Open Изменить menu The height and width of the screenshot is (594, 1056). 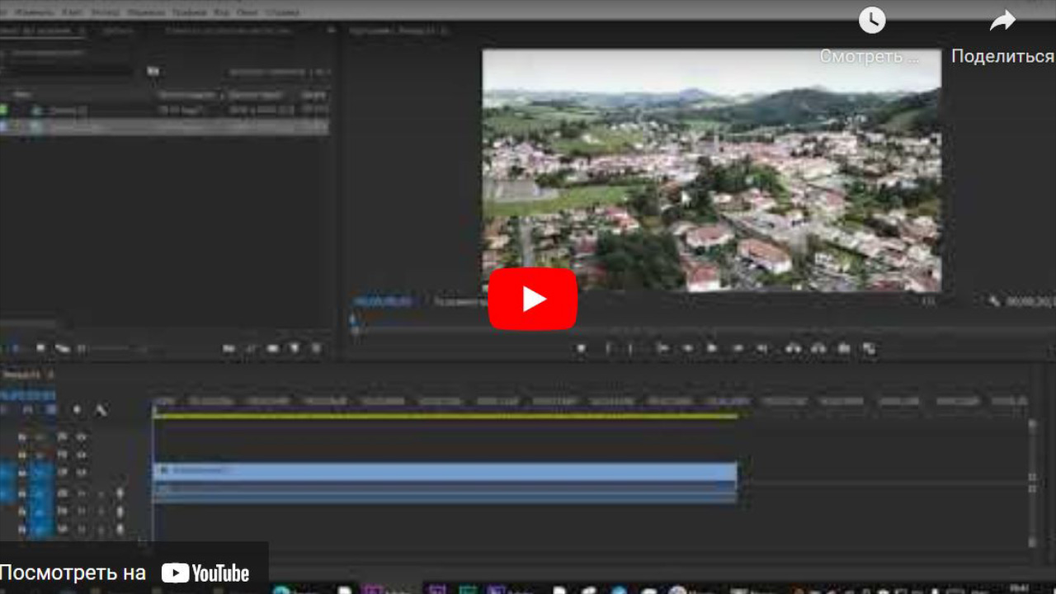35,12
